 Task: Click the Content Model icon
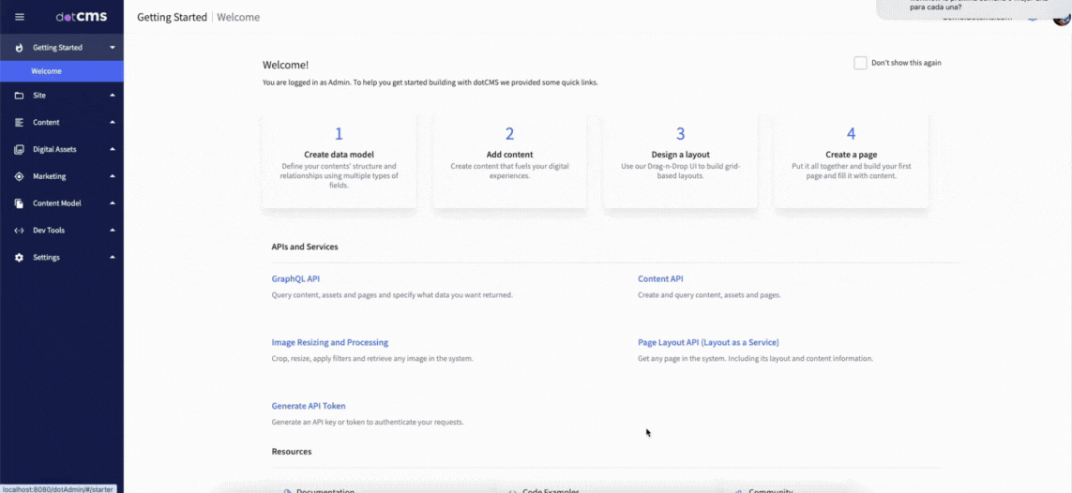point(19,203)
